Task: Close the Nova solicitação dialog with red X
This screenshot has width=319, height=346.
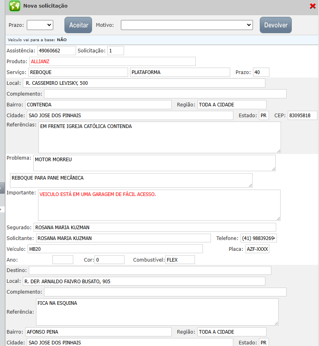Action: point(313,6)
